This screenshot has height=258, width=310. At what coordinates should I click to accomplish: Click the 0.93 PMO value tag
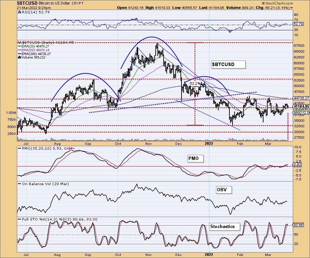297,165
